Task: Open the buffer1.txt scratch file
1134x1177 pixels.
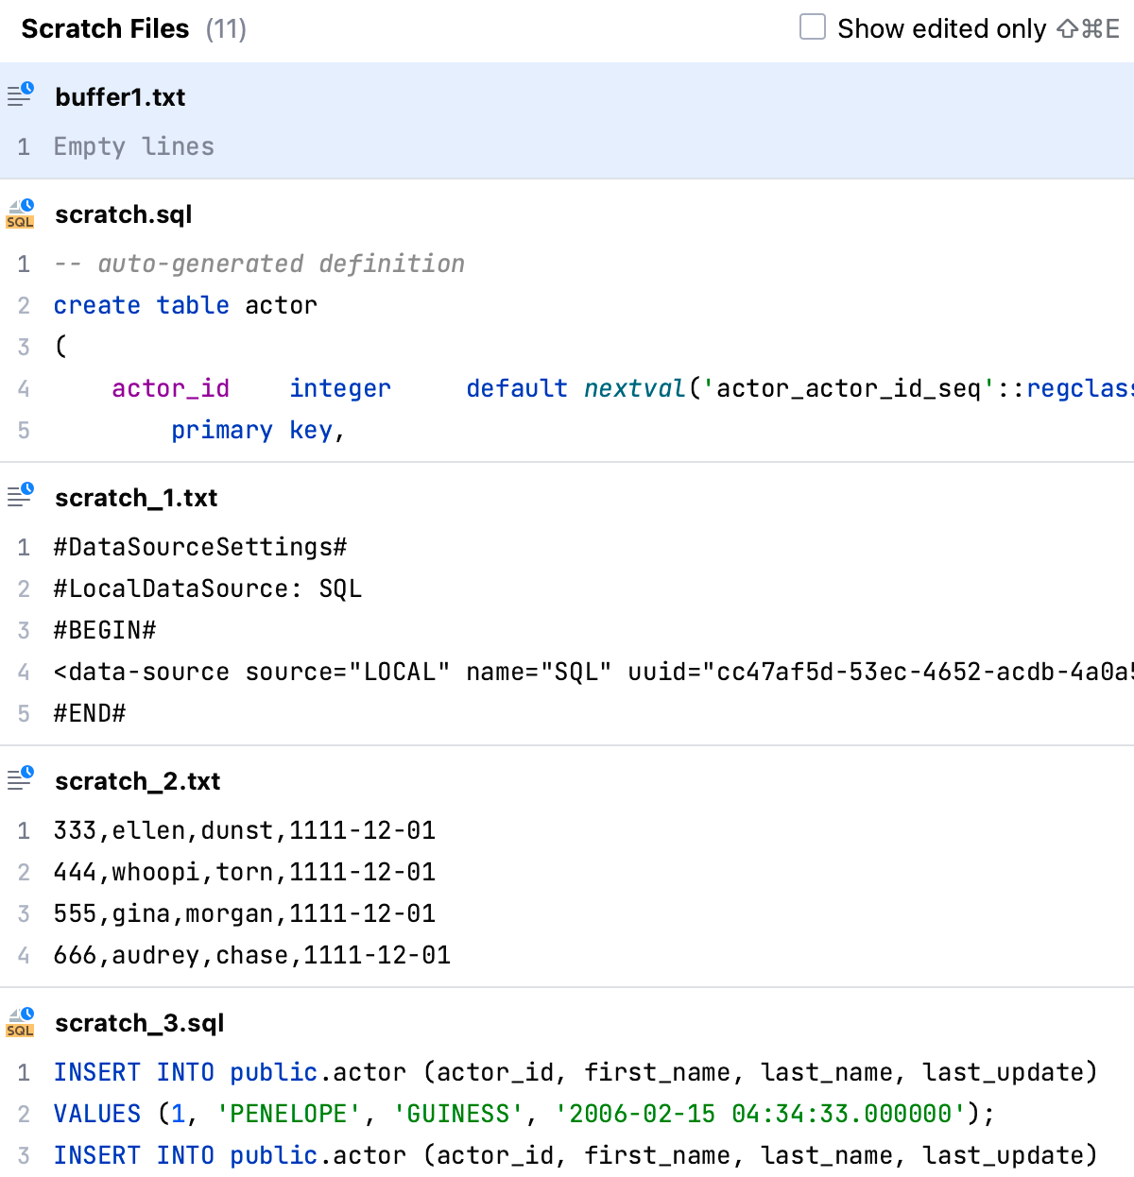Action: pyautogui.click(x=120, y=97)
